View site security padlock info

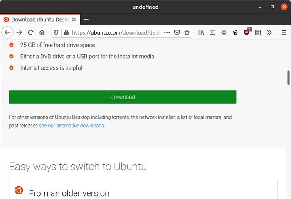(66, 33)
